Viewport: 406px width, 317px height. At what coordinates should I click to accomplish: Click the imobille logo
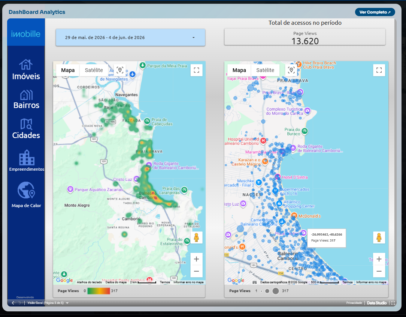[25, 34]
